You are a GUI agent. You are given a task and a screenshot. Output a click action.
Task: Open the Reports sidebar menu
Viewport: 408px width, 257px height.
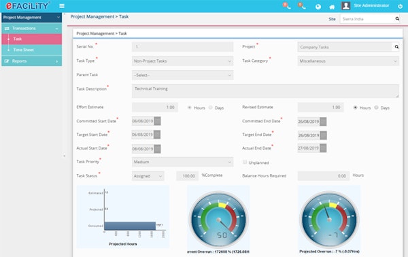(x=32, y=61)
